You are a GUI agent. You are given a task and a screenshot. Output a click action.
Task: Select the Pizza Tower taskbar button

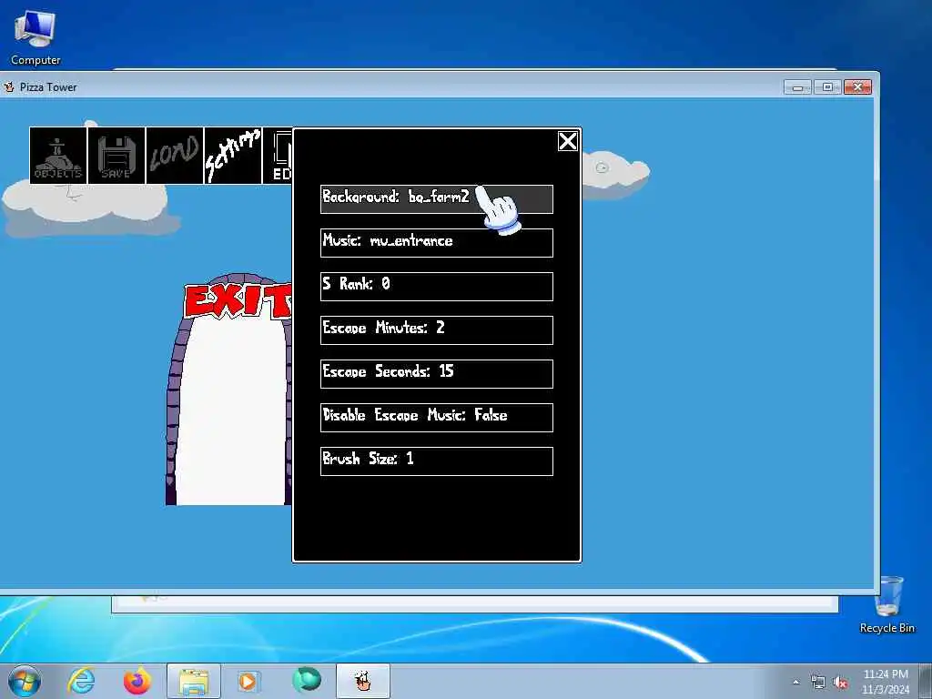click(x=363, y=681)
